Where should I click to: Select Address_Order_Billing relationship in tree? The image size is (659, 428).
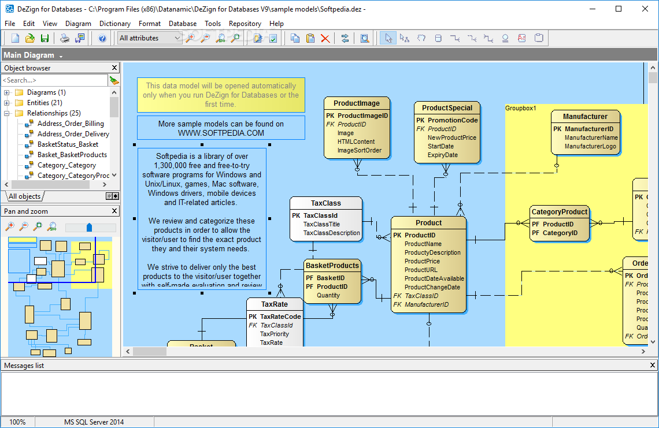point(71,124)
